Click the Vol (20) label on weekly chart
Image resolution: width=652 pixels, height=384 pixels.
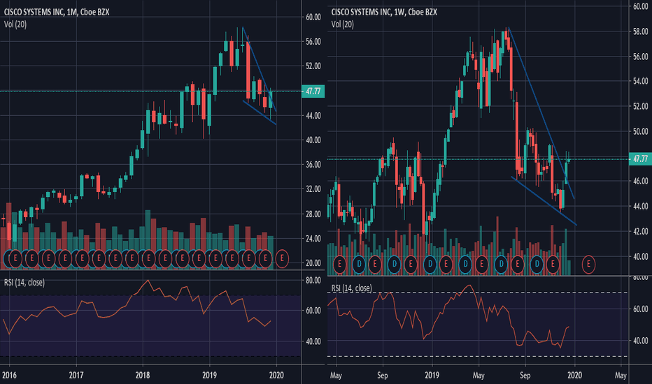point(343,24)
